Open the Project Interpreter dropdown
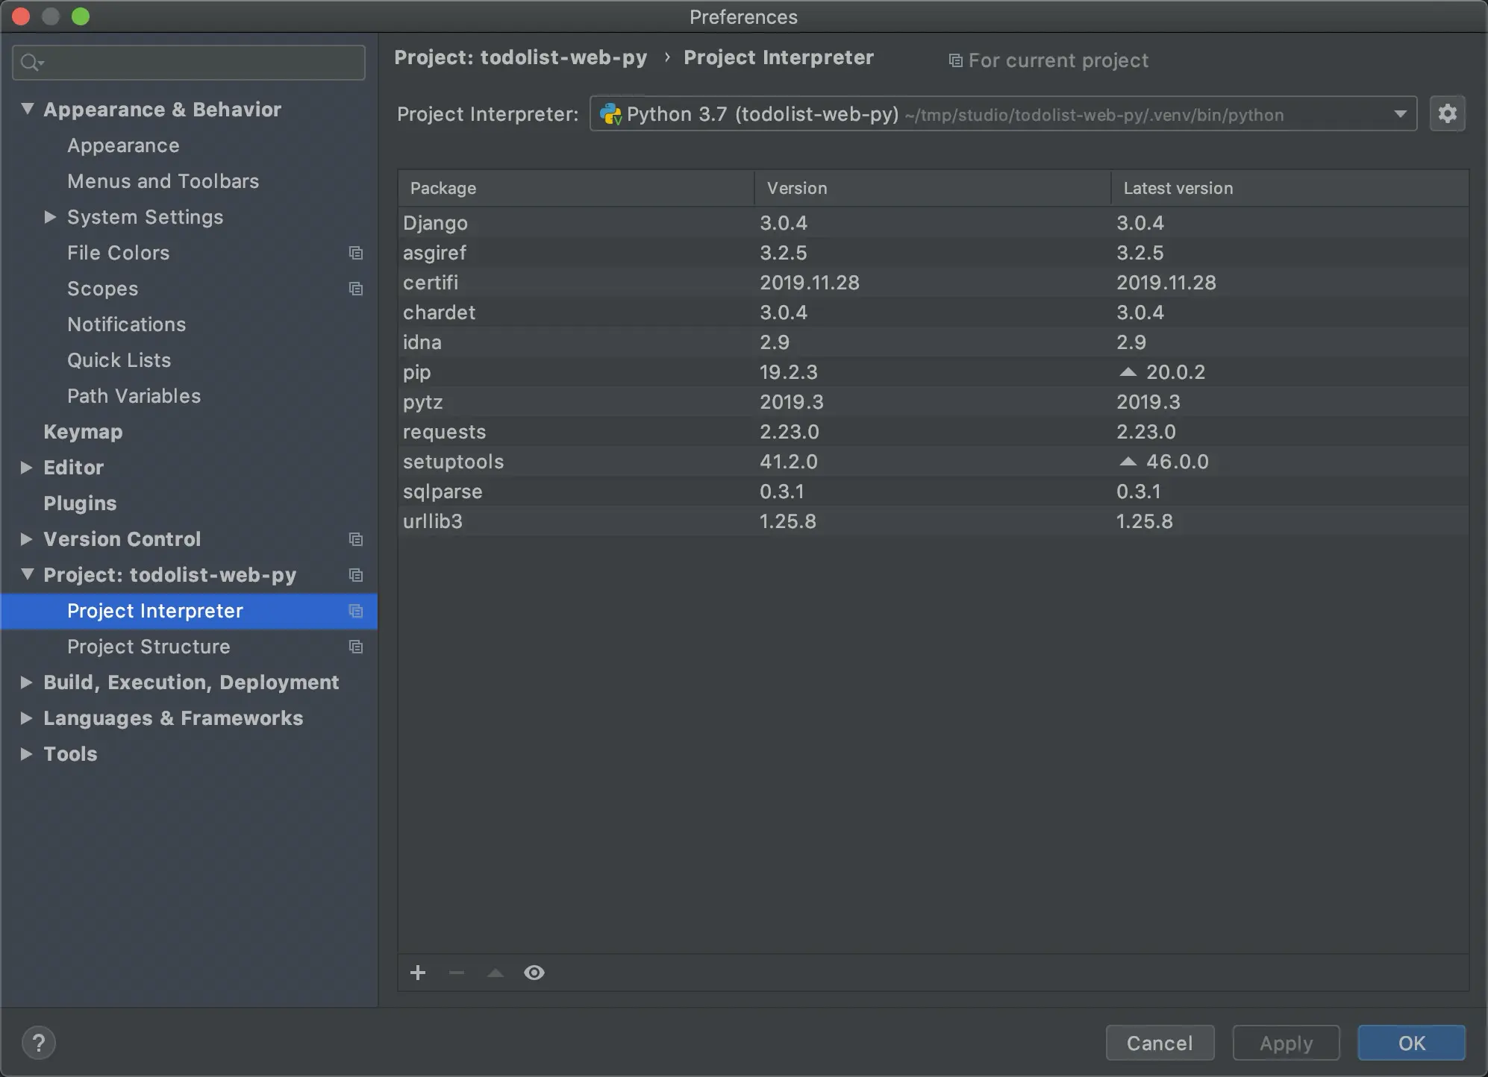The image size is (1488, 1077). pos(1400,113)
